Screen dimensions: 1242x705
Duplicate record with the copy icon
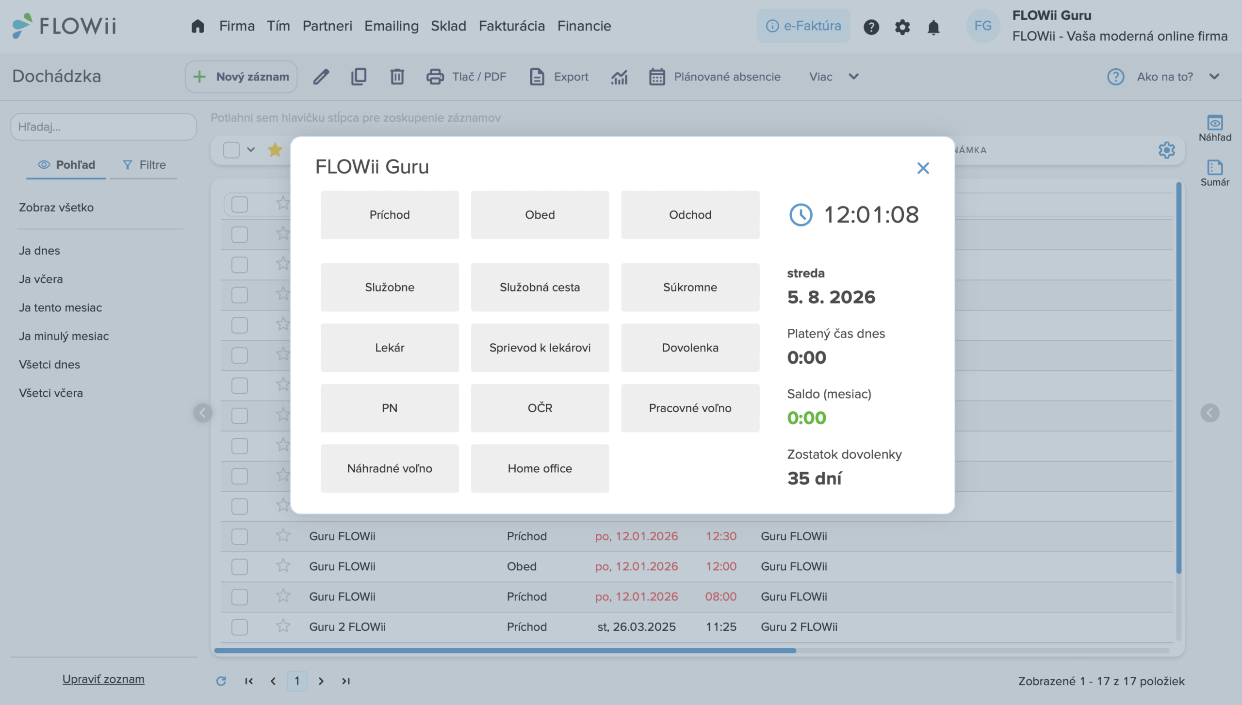359,77
